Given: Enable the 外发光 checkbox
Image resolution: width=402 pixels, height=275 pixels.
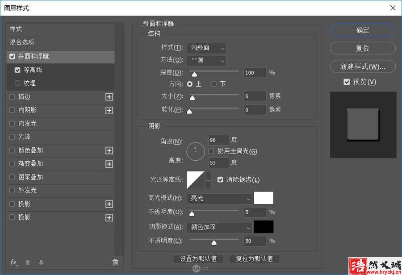Looking at the screenshot, I should (x=12, y=191).
